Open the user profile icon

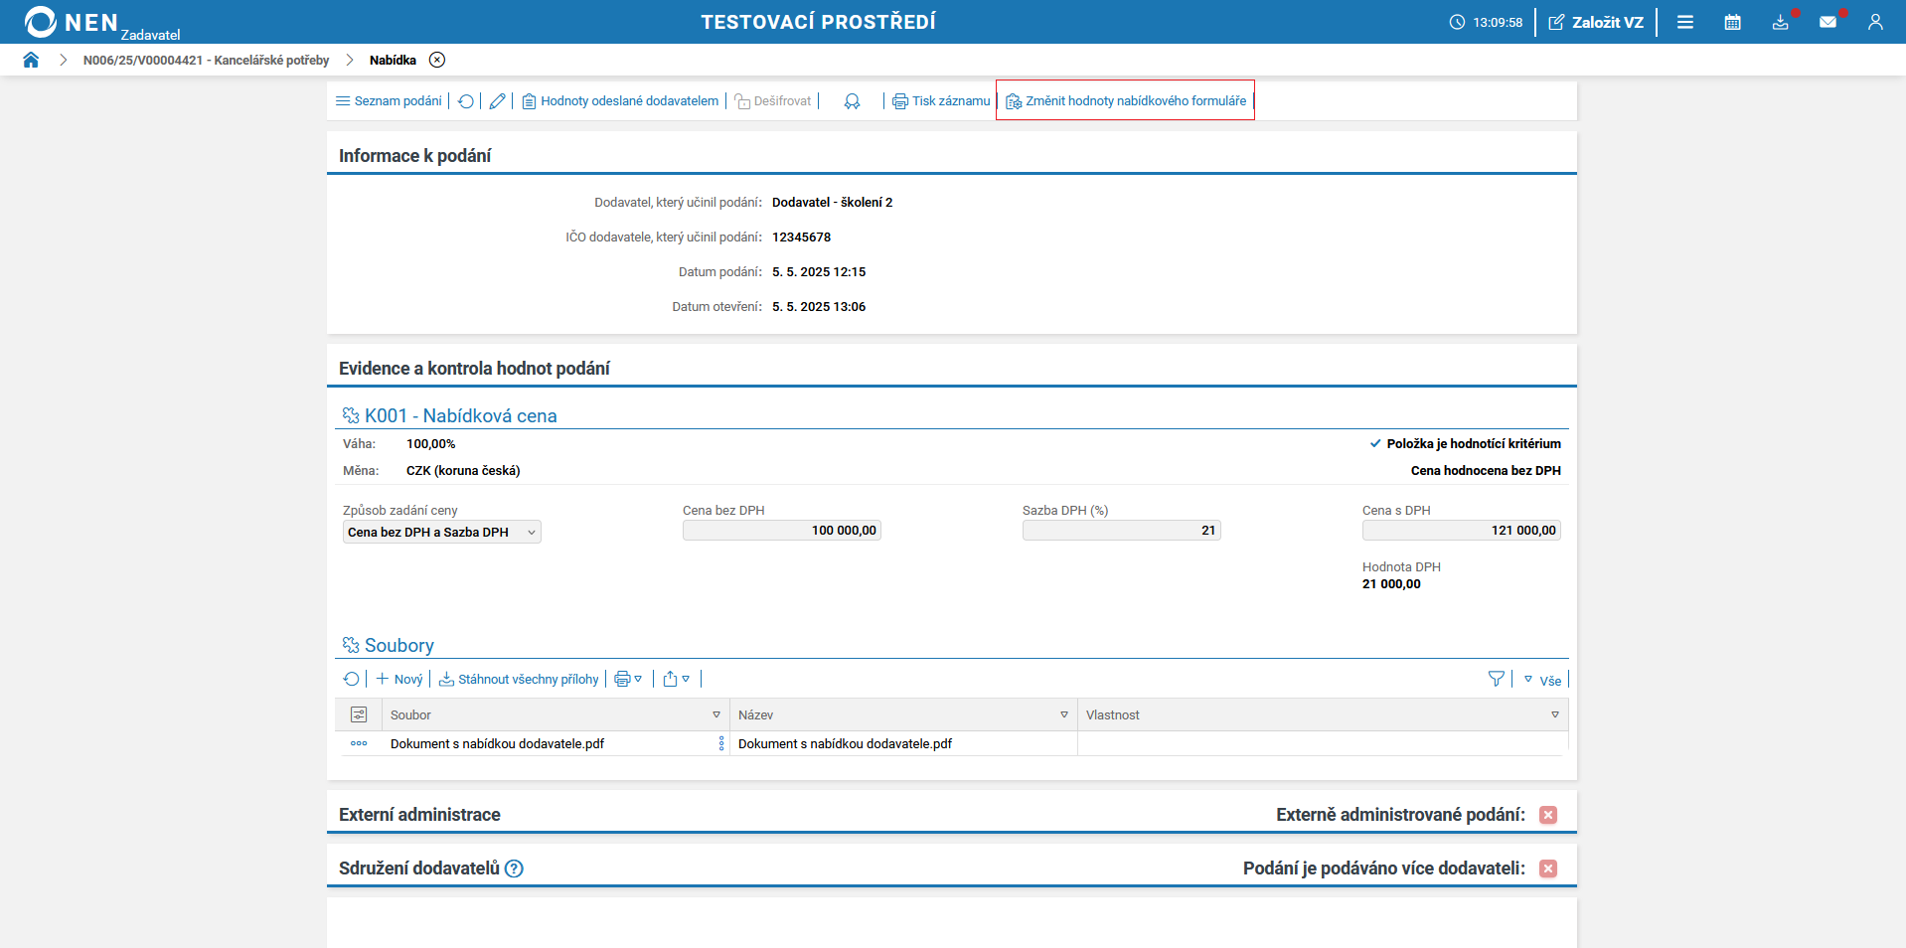click(1875, 22)
